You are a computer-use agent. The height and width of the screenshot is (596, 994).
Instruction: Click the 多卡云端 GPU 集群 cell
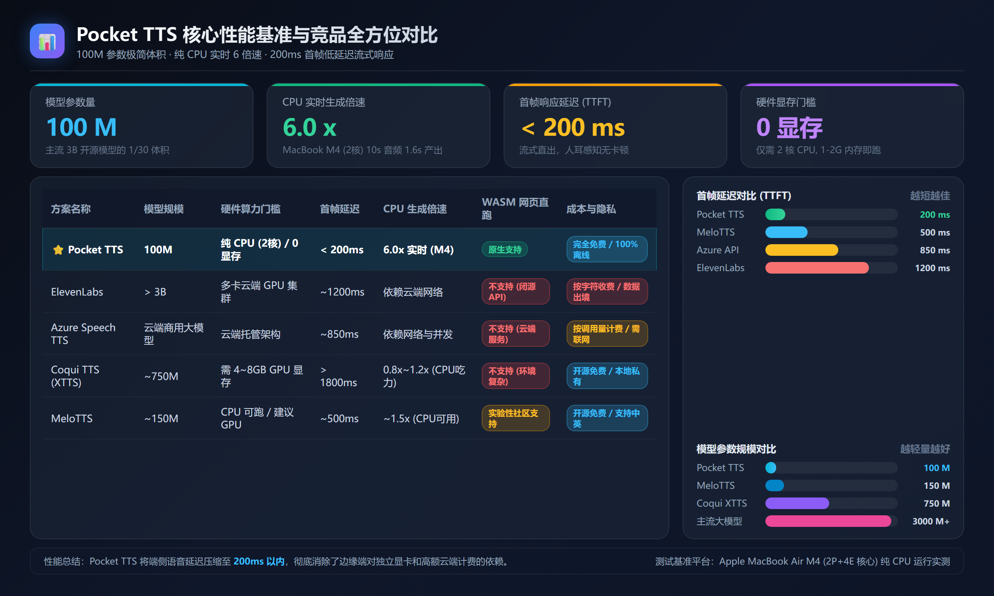(259, 292)
